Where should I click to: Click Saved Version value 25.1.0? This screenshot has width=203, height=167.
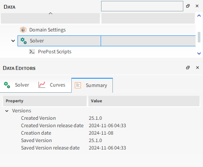point(95,140)
